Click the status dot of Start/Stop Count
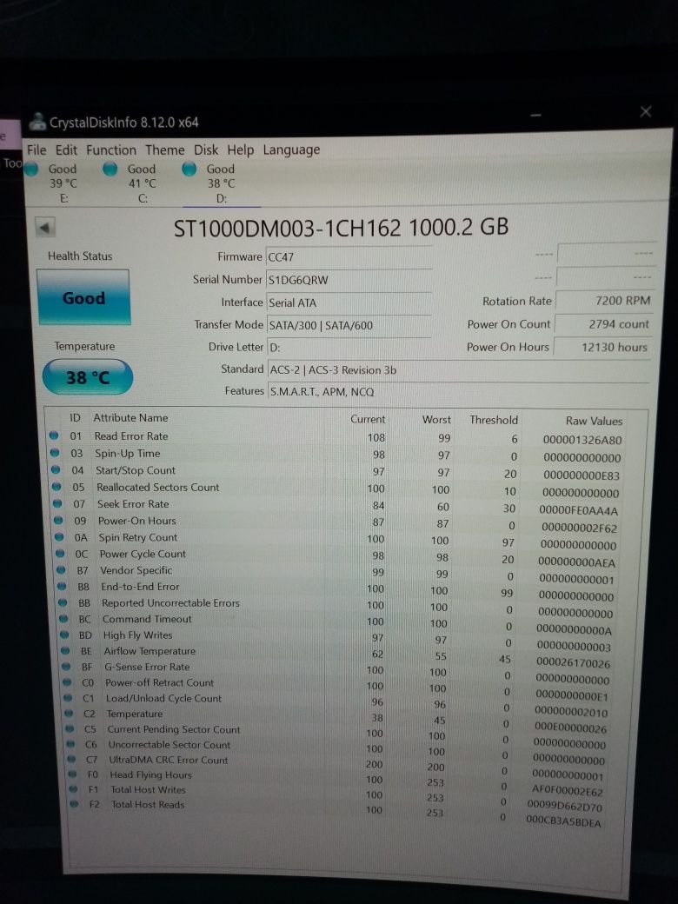 click(56, 470)
